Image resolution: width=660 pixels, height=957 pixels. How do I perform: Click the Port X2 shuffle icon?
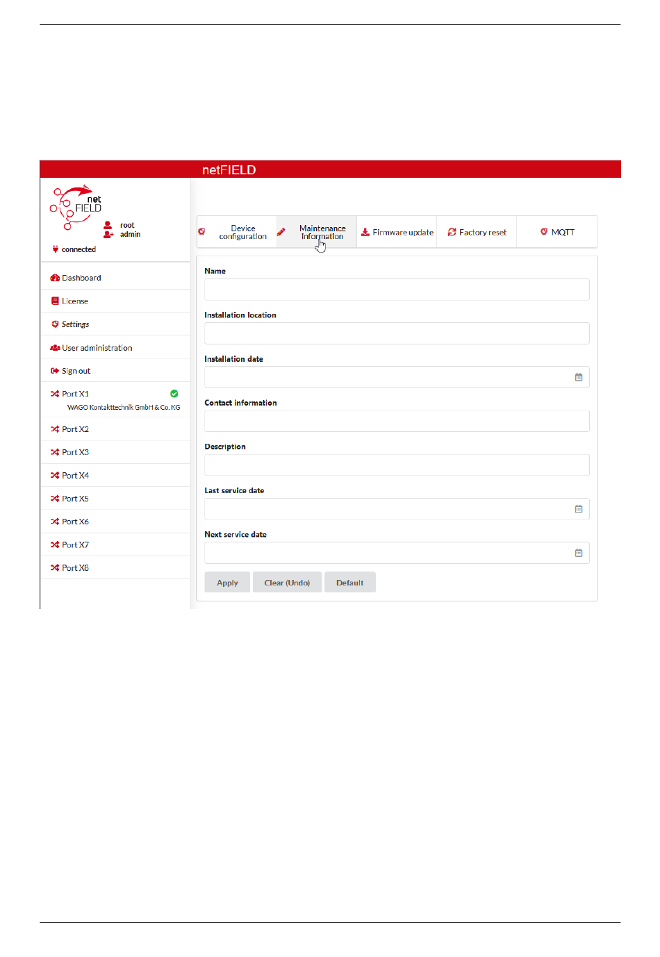click(55, 429)
